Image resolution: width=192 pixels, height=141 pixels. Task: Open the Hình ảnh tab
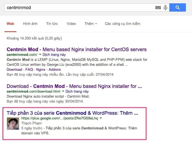[30, 23]
